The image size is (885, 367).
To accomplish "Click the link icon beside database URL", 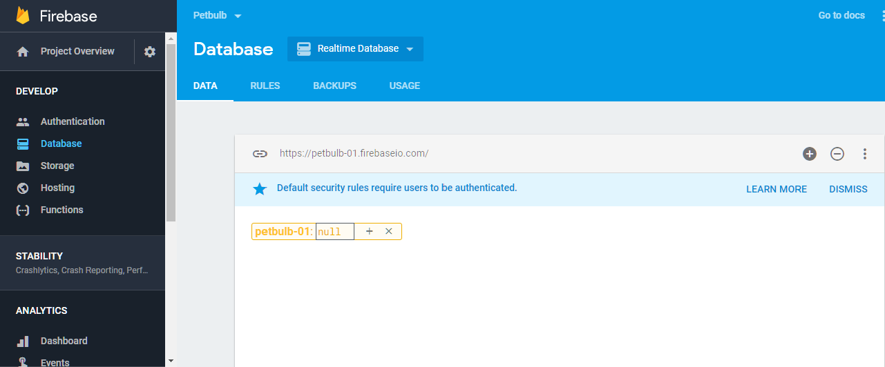I will (x=260, y=154).
